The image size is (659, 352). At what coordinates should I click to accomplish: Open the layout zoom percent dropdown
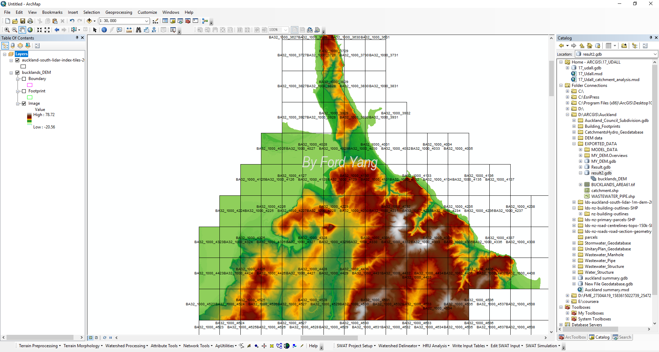285,30
